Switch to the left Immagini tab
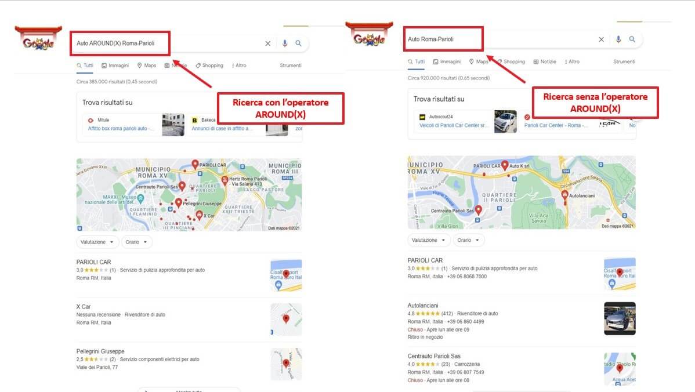695x392 pixels. coord(115,66)
